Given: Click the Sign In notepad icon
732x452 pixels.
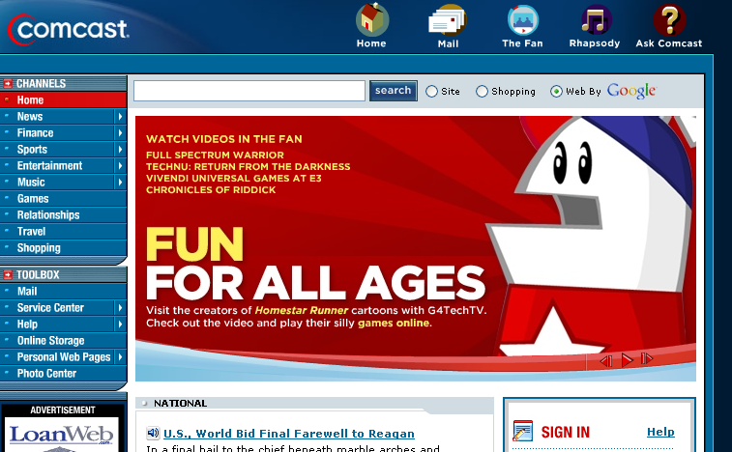Looking at the screenshot, I should 522,431.
